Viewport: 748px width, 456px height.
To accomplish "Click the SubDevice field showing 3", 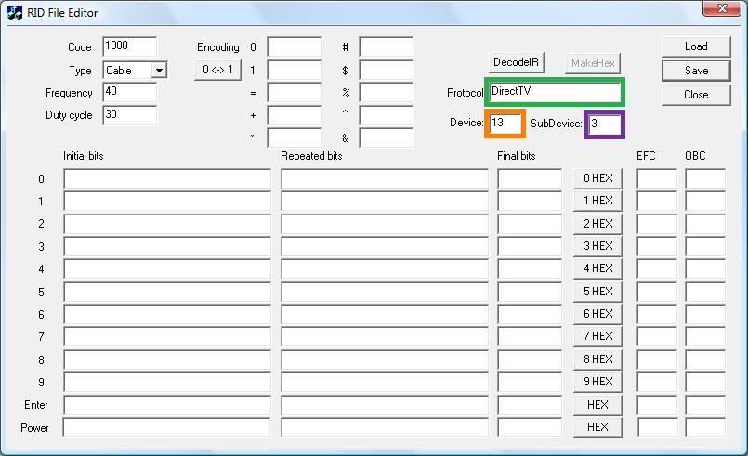I will 604,124.
